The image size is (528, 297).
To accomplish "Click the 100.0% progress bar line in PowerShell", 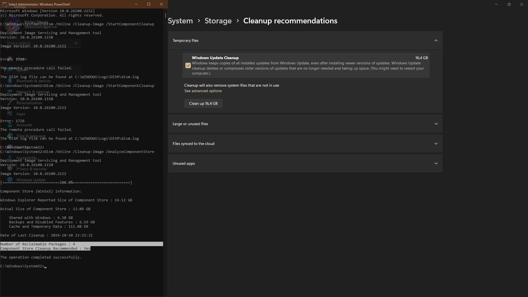I will coord(66,183).
